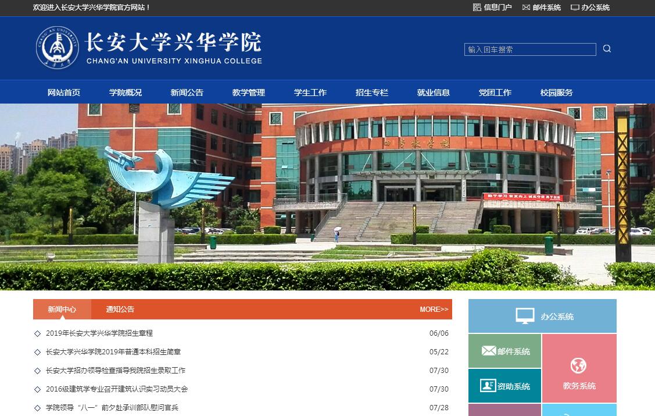
Task: Click the ID card icon in 资助系统 tile
Action: point(488,385)
